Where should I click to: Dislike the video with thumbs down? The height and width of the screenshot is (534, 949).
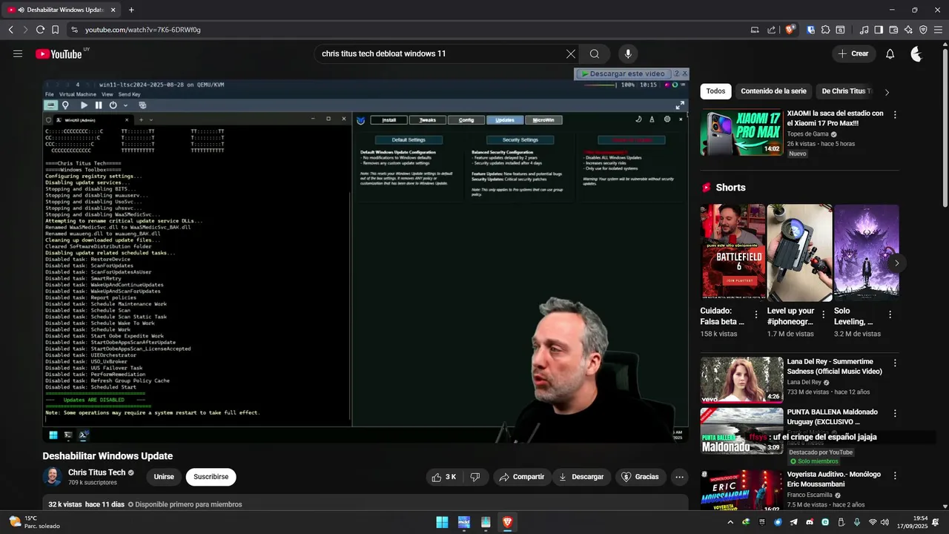coord(476,477)
